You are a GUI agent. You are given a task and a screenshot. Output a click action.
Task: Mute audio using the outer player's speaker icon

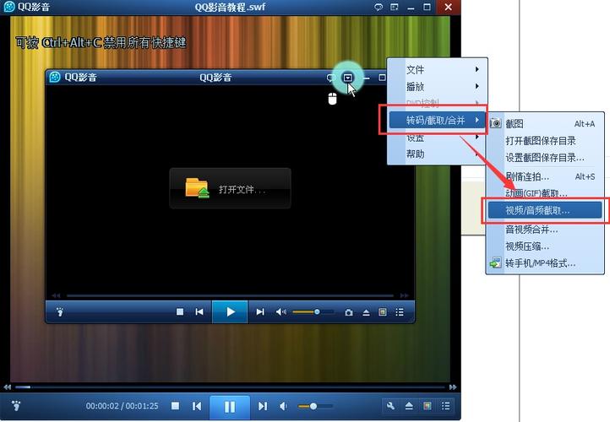tap(284, 406)
